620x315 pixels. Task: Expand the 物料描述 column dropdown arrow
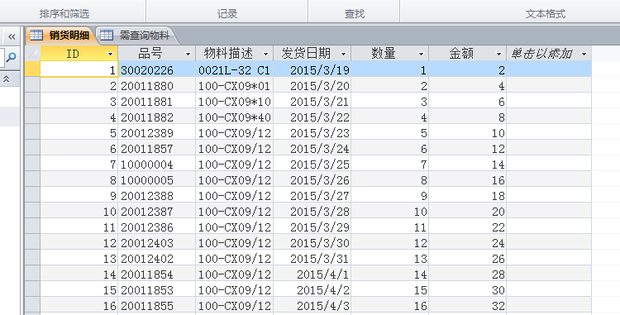(x=265, y=54)
